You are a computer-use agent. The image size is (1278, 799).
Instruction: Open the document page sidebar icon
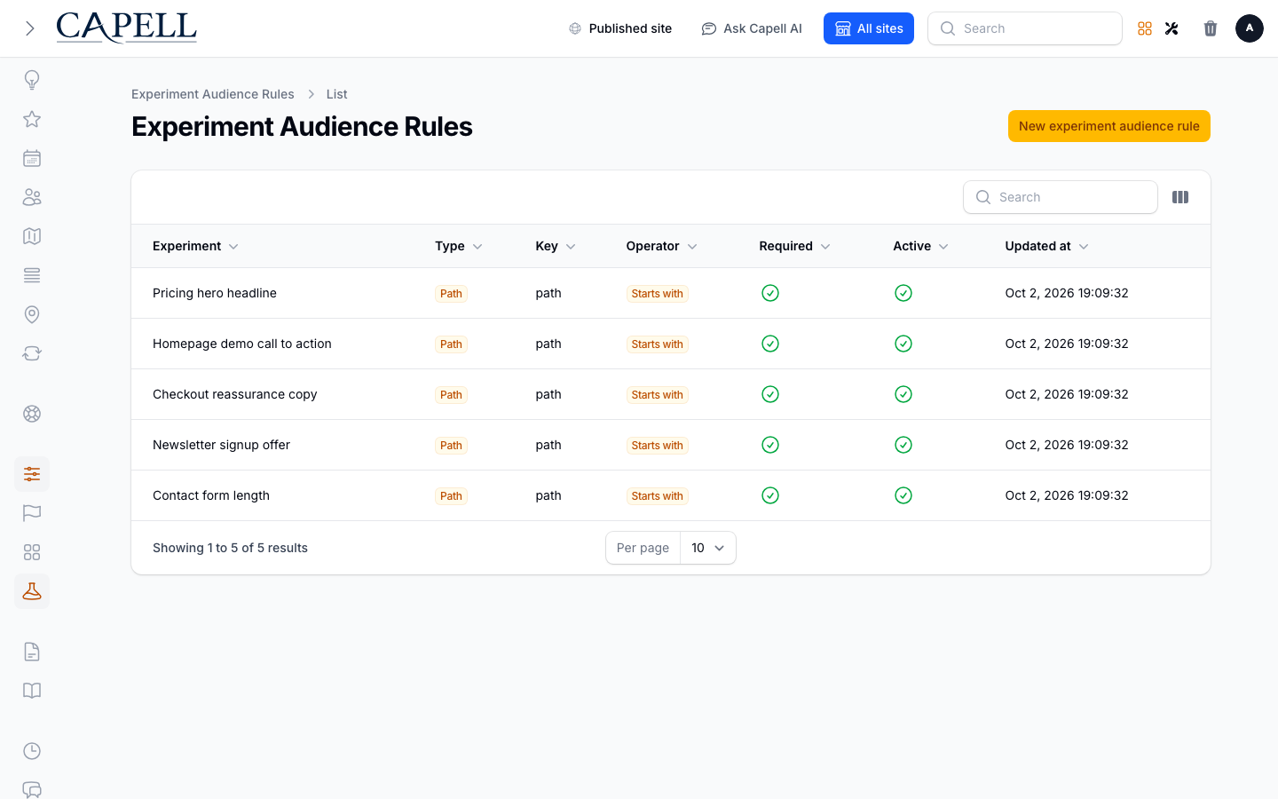pos(32,652)
